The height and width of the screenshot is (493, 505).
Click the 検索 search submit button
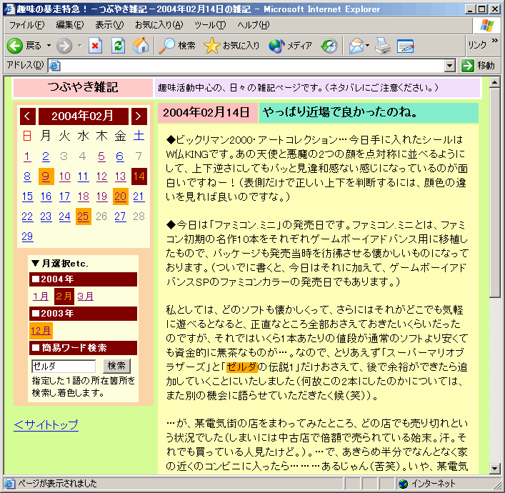(x=116, y=366)
